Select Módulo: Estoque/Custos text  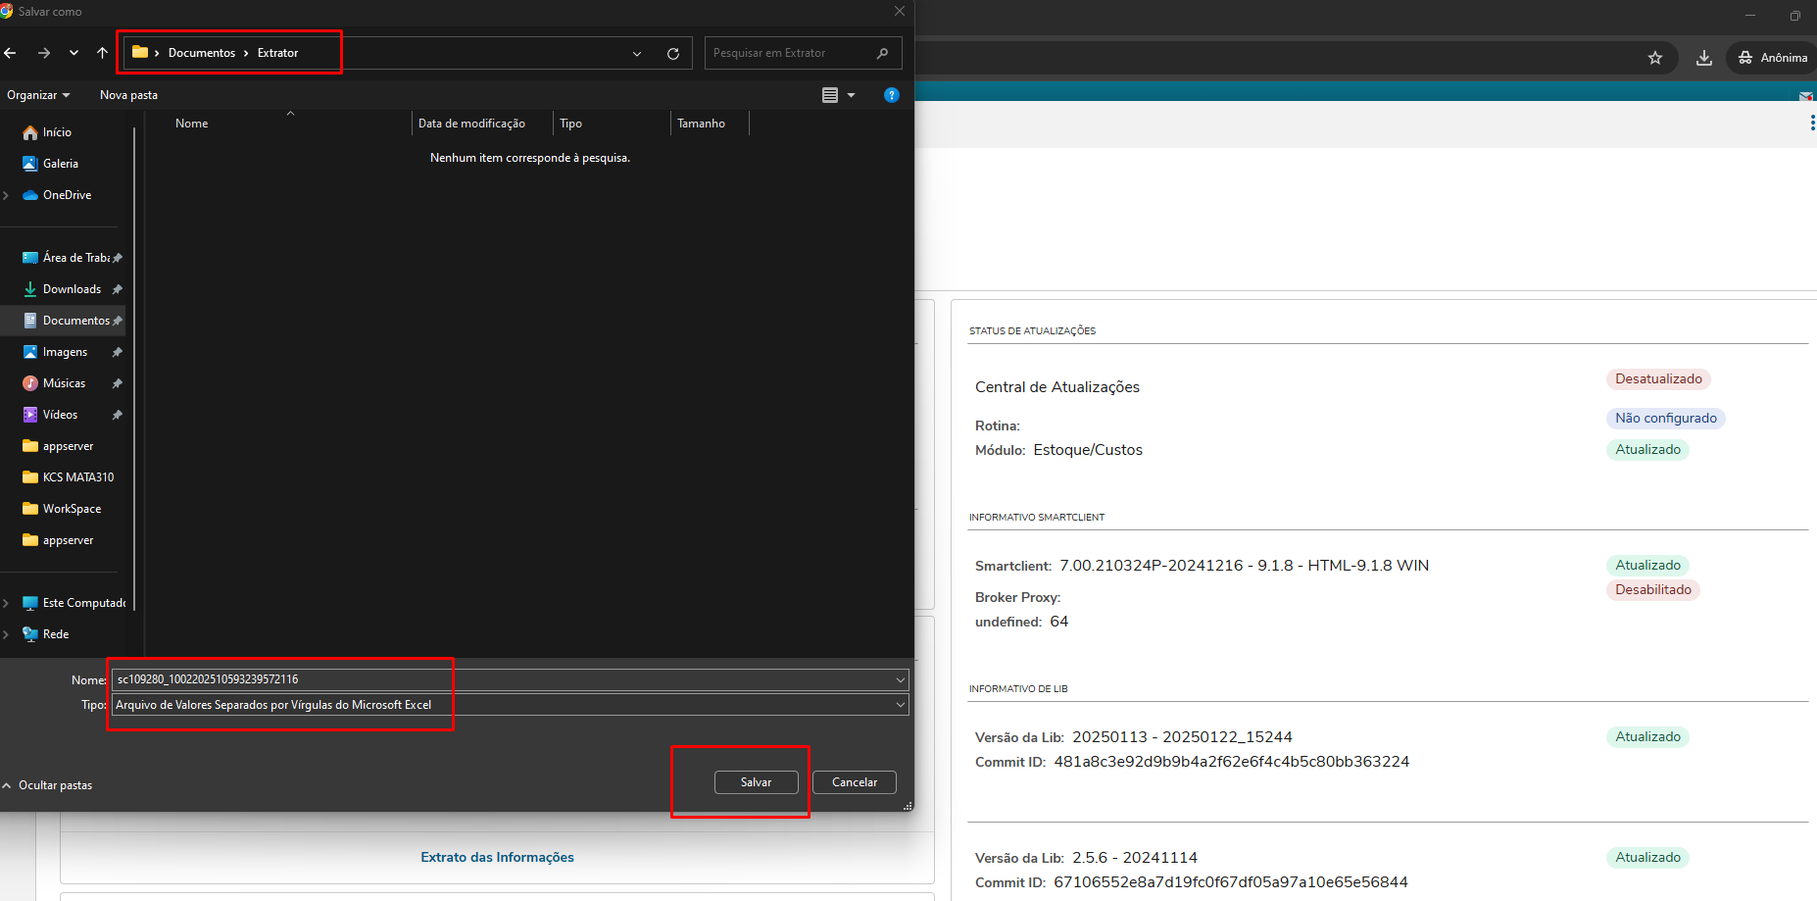pyautogui.click(x=1058, y=450)
